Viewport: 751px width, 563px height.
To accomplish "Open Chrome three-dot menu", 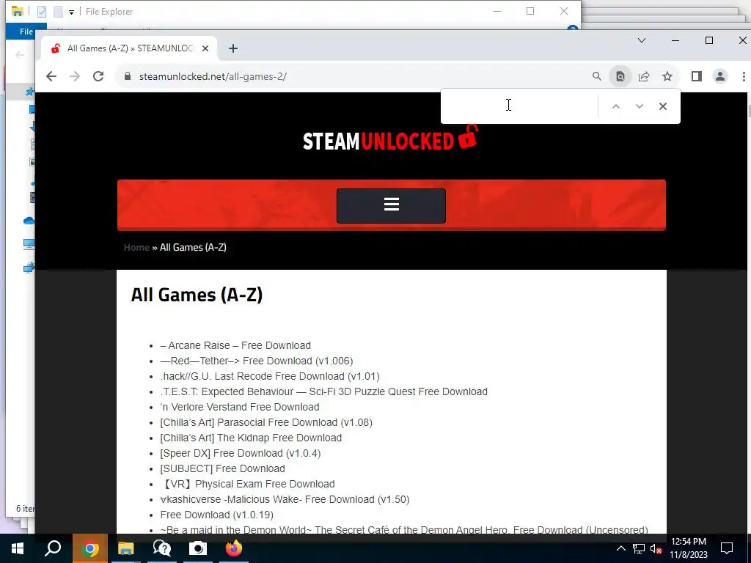I will tap(744, 76).
